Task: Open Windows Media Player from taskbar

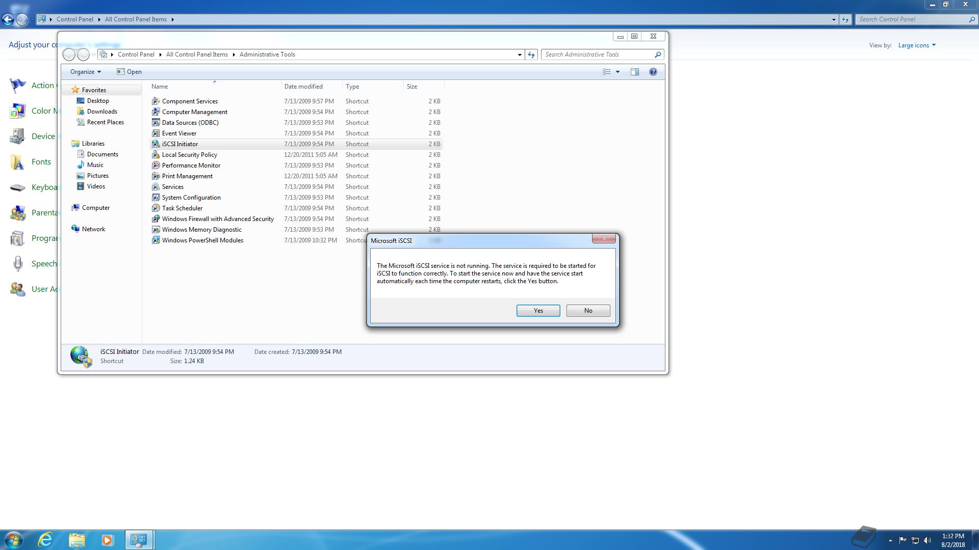Action: coord(107,540)
